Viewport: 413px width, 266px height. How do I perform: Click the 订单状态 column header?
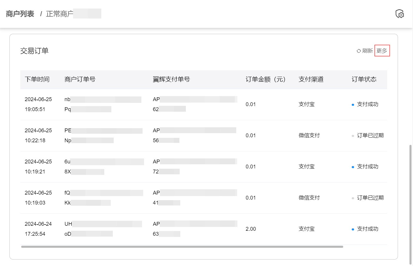point(364,79)
